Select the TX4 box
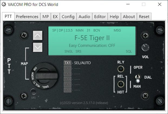 pyautogui.click(x=68, y=79)
